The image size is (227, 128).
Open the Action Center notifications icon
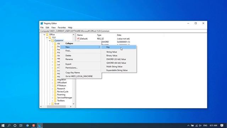click(222, 126)
